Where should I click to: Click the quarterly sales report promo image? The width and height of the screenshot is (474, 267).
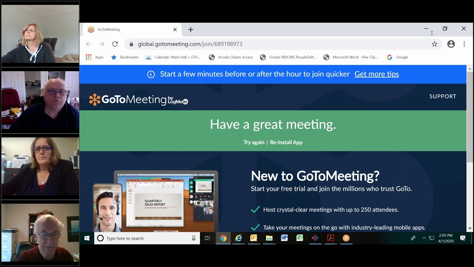(x=156, y=202)
